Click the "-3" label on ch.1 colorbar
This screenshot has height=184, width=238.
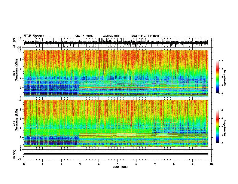221,61
